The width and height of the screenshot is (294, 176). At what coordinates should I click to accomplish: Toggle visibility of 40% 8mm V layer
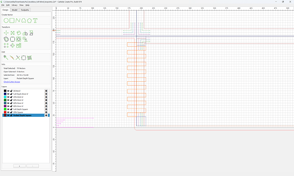pos(8,100)
